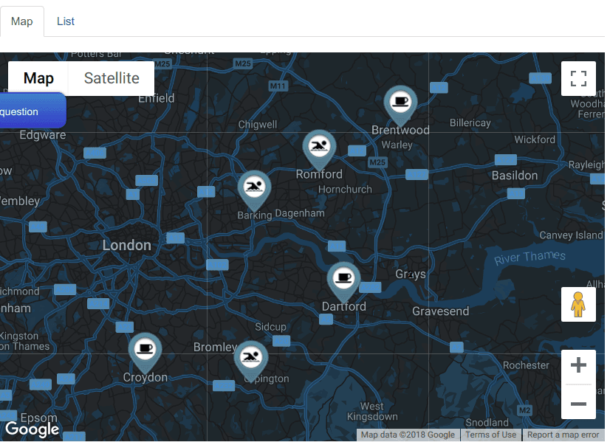Zoom out of the map
The image size is (610, 442).
pos(578,403)
